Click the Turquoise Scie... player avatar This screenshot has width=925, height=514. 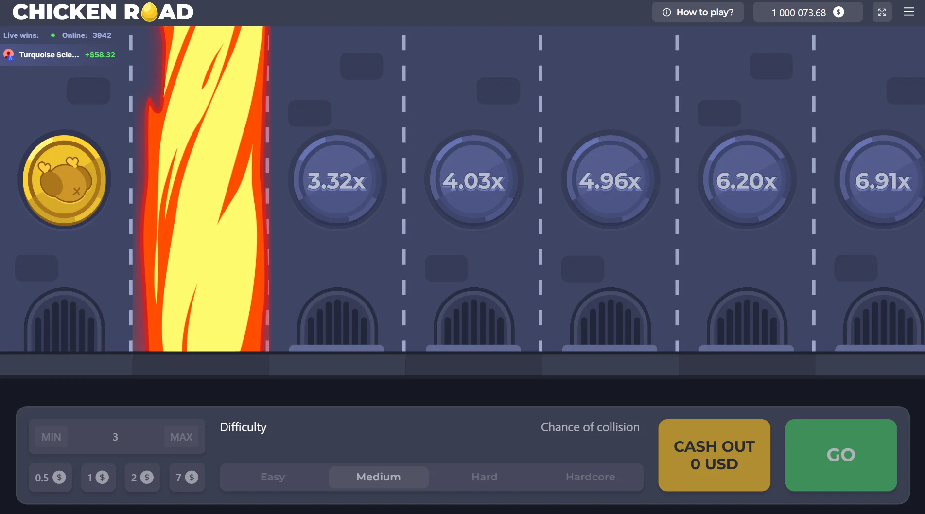[x=8, y=54]
